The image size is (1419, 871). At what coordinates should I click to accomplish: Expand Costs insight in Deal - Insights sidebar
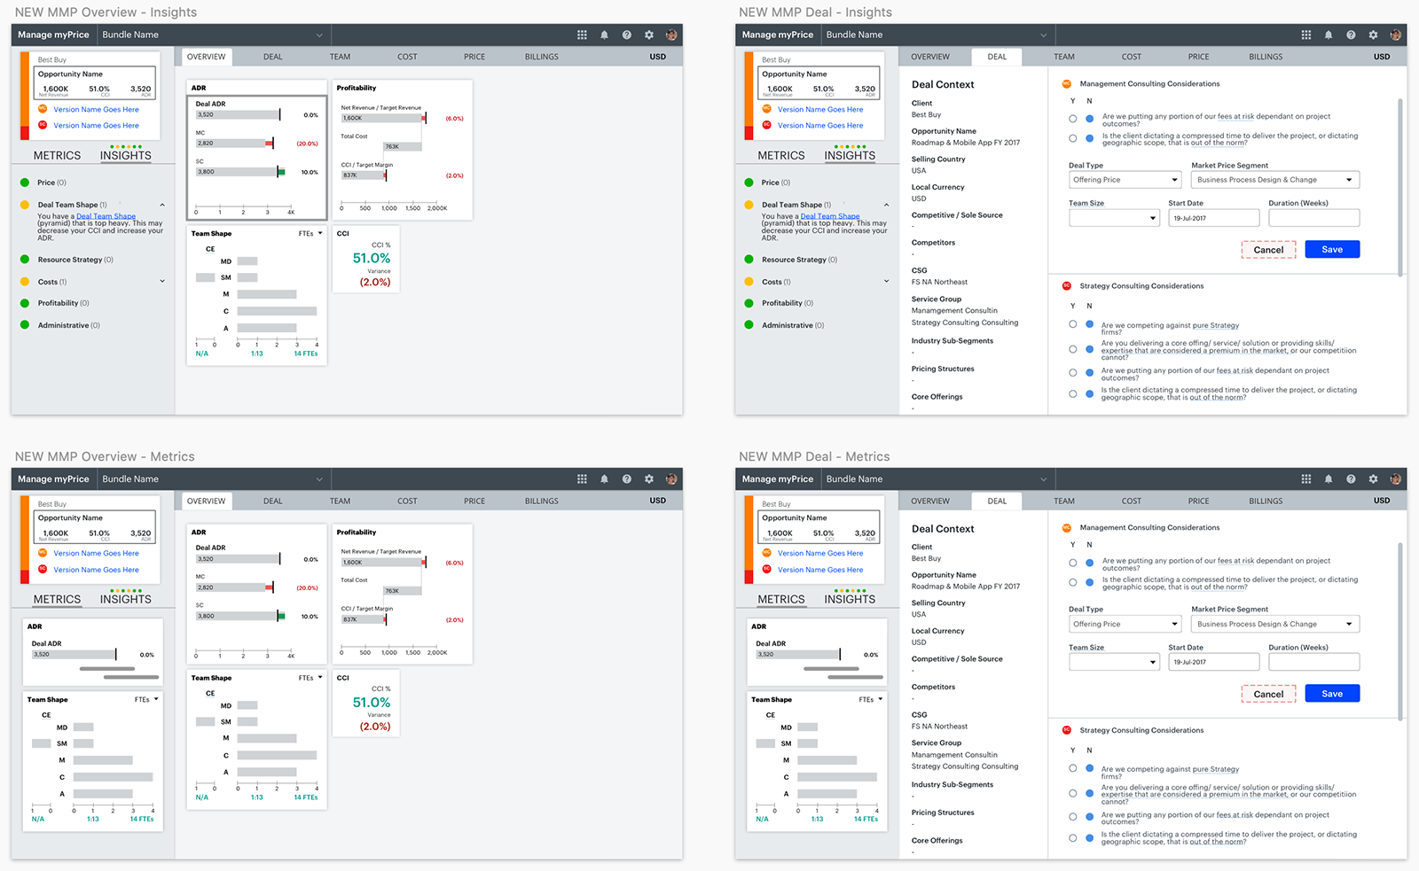886,282
